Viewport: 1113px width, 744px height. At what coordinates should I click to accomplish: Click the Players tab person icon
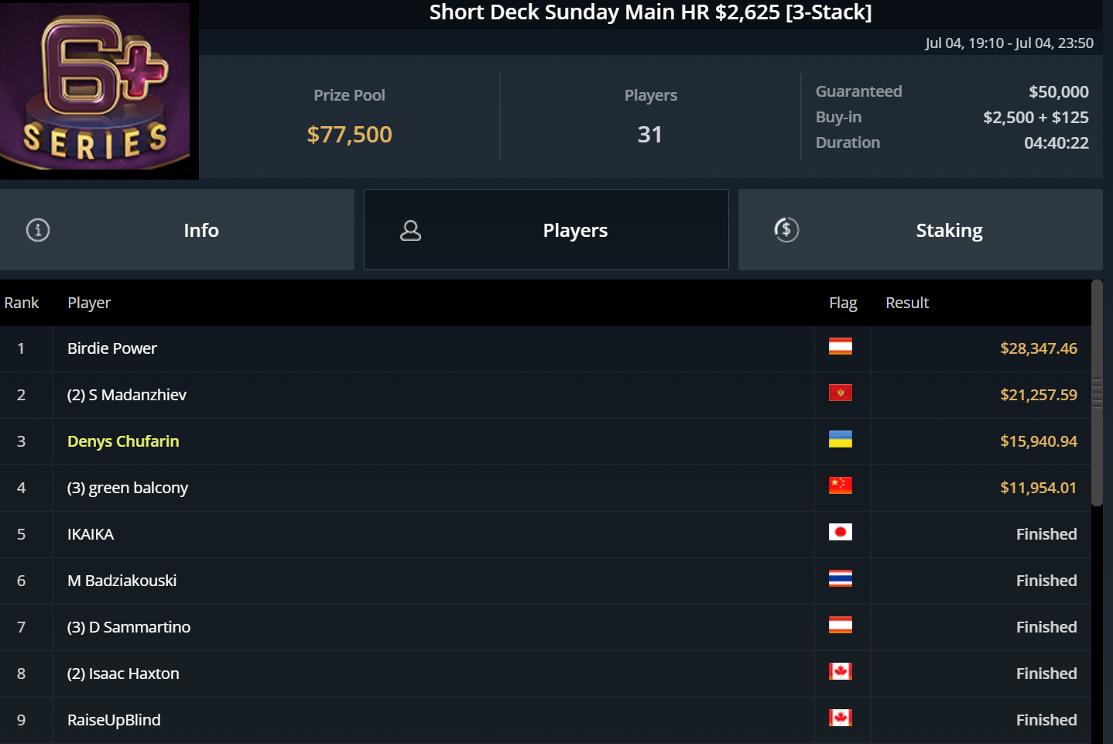[410, 230]
